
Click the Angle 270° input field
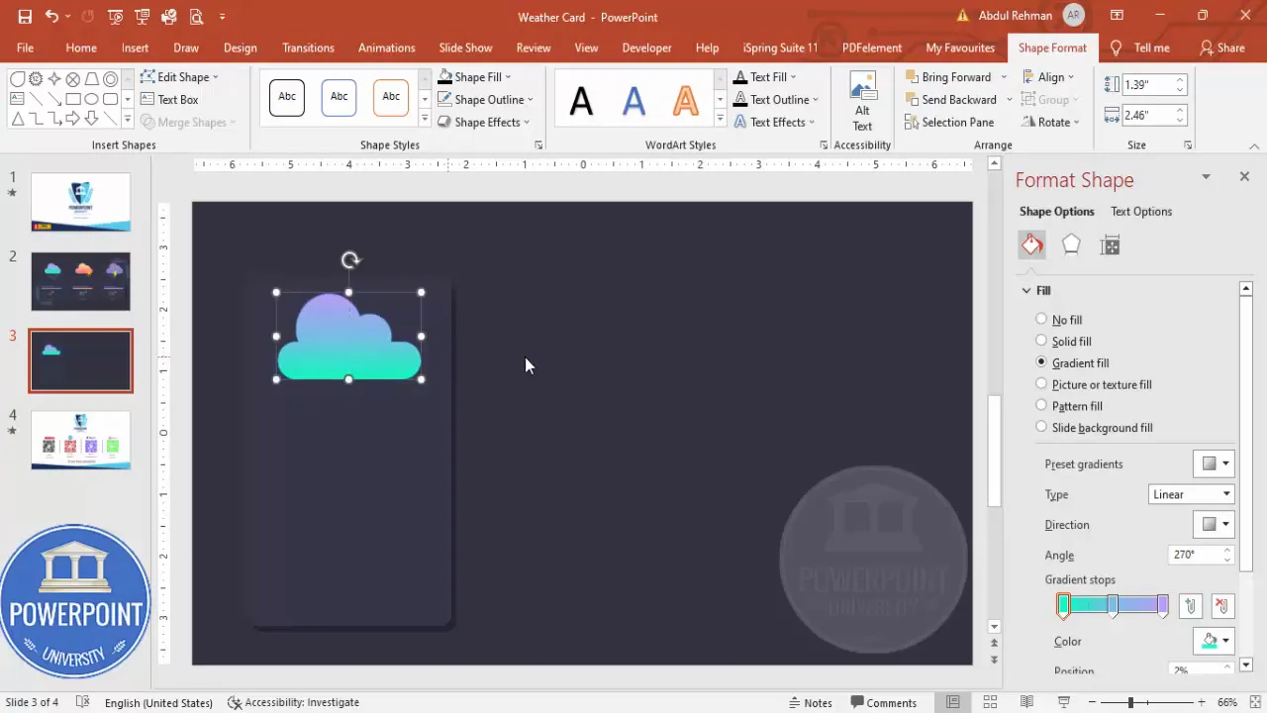(x=1195, y=555)
